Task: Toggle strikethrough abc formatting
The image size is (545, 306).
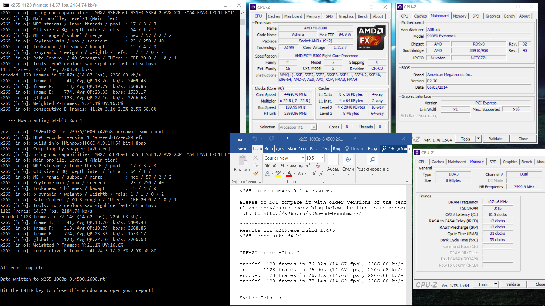Action: point(293,166)
